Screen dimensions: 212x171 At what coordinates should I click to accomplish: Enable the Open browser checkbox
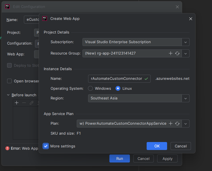[x=9, y=81]
